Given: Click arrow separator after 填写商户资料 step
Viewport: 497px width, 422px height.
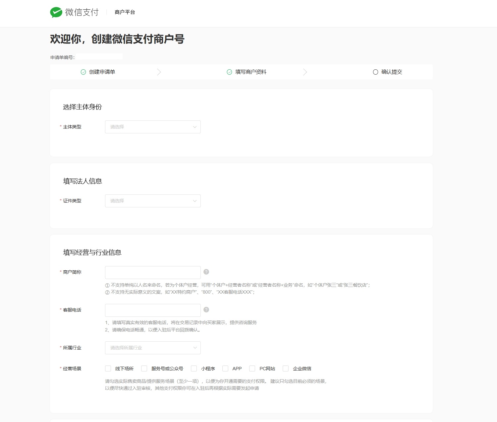Looking at the screenshot, I should 305,72.
